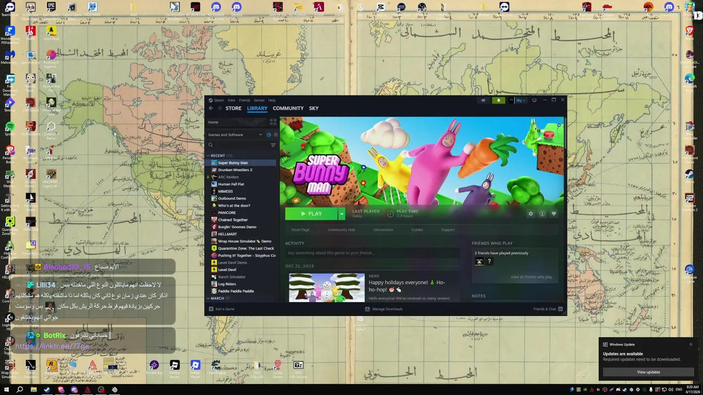Open the holiday news snowman thumbnail
The image size is (703, 395).
coord(327,287)
